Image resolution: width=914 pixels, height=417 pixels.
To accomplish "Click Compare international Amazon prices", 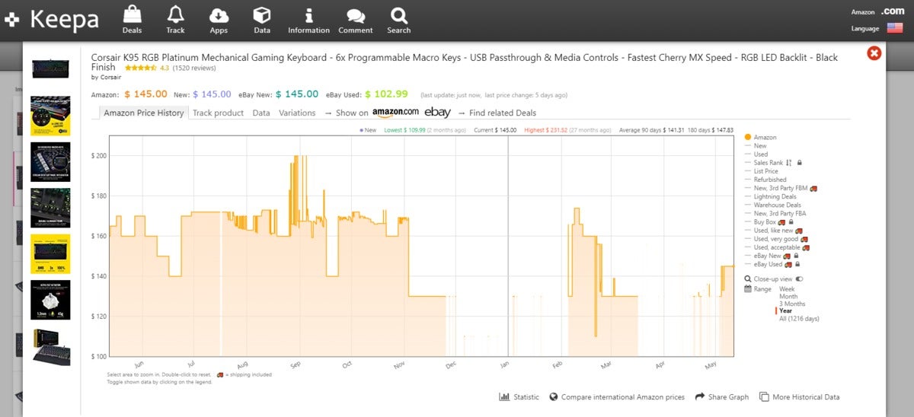I will pos(623,397).
